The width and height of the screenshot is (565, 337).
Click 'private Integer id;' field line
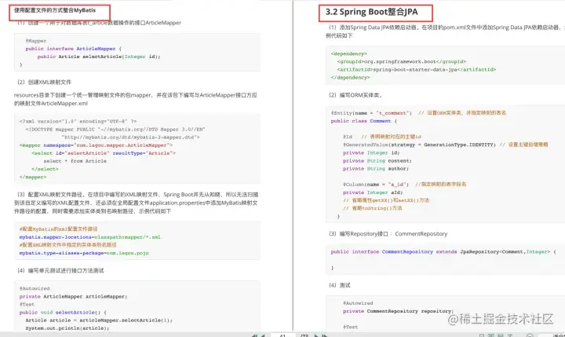[371, 152]
